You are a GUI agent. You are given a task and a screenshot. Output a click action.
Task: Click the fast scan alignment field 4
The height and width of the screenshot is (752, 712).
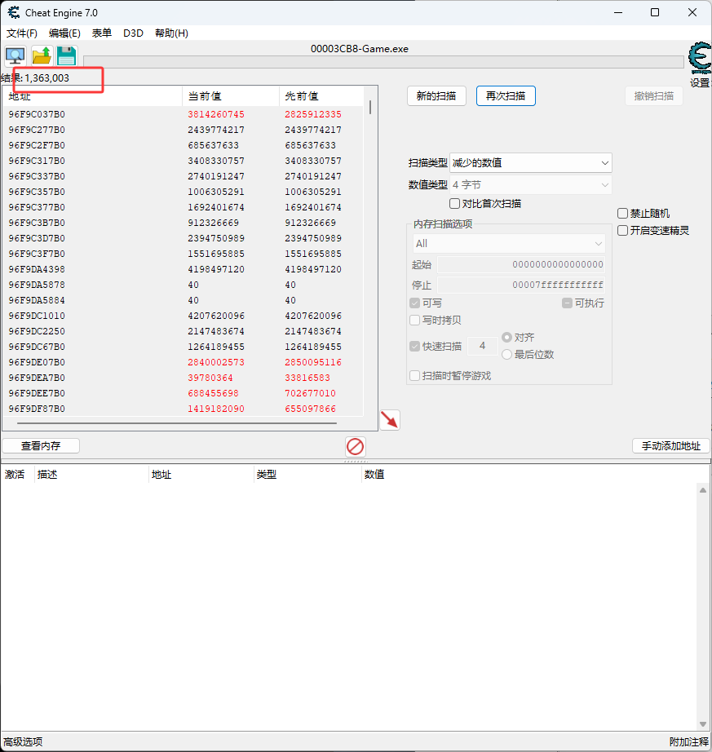pyautogui.click(x=482, y=346)
